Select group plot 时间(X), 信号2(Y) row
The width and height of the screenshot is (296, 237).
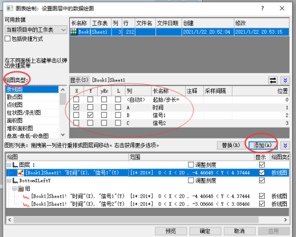coord(148,204)
